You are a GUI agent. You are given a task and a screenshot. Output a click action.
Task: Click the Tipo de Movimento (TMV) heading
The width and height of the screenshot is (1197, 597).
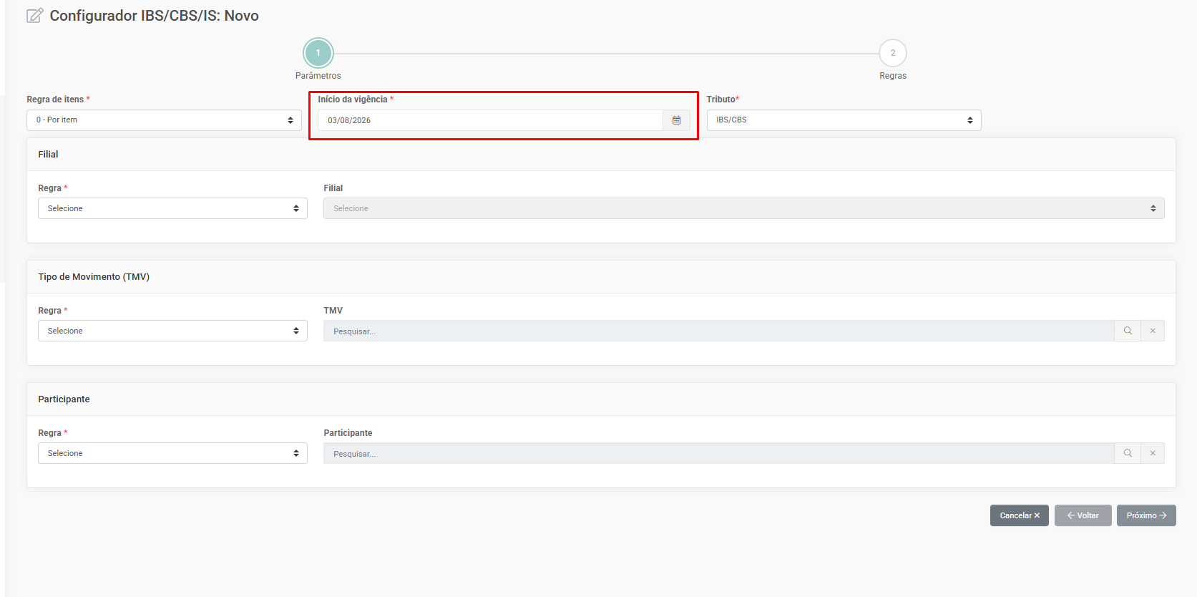pos(94,277)
